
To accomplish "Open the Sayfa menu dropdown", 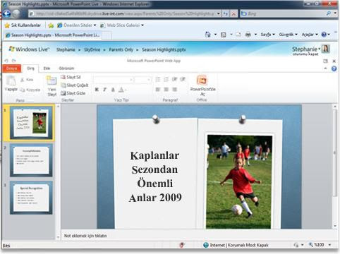I will click(267, 35).
